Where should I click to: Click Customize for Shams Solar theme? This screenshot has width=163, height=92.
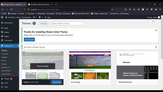coord(57,82)
